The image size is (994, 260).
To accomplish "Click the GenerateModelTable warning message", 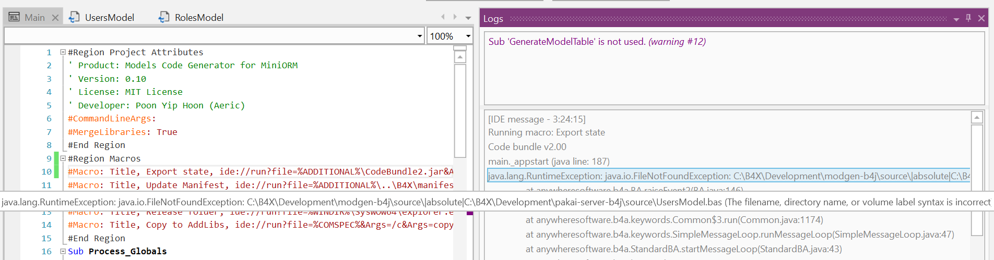I will (x=597, y=42).
